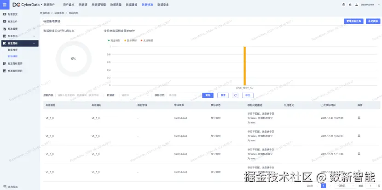Expand the 标准管理 sidebar group
Screen dimensions: 382x190
click(x=19, y=28)
